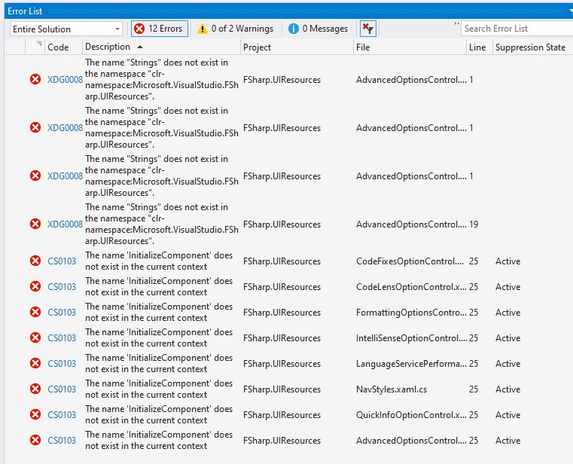The height and width of the screenshot is (464, 573).
Task: Select the QuickInfoOptionControl.x file cell
Action: [411, 414]
